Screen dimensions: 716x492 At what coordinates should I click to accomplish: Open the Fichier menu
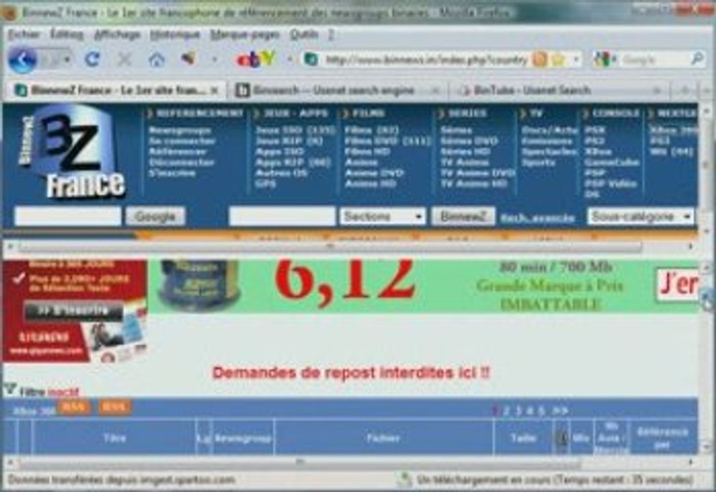[x=24, y=35]
